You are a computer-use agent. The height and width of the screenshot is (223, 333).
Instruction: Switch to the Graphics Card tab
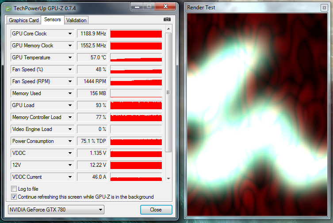click(x=24, y=20)
